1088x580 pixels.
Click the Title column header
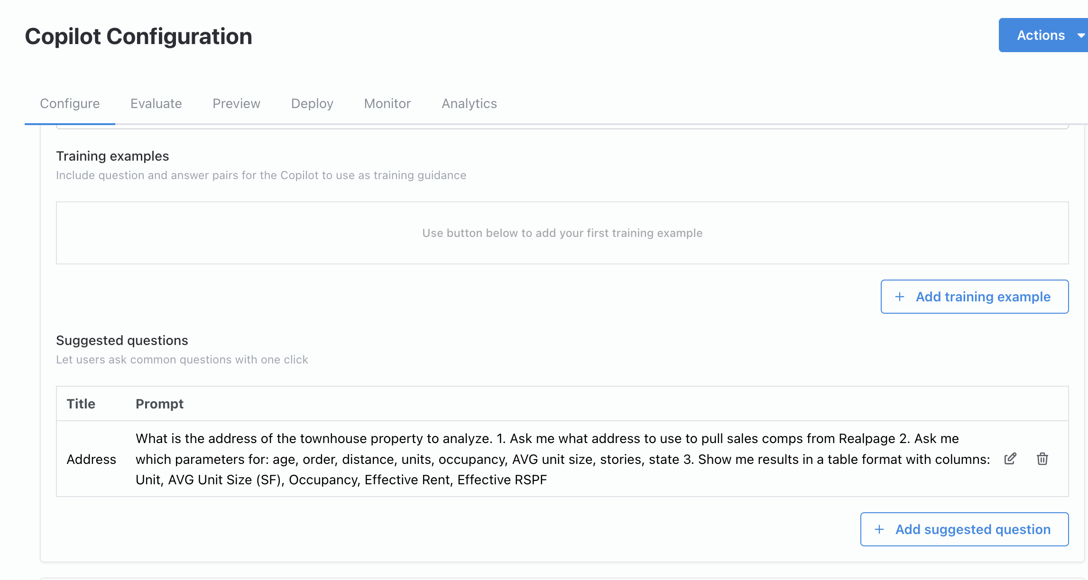coord(81,404)
